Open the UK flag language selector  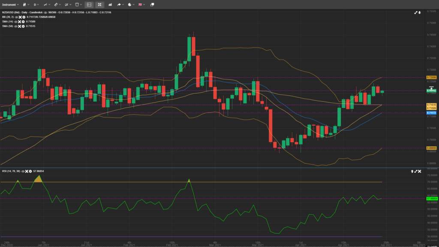tap(141, 4)
